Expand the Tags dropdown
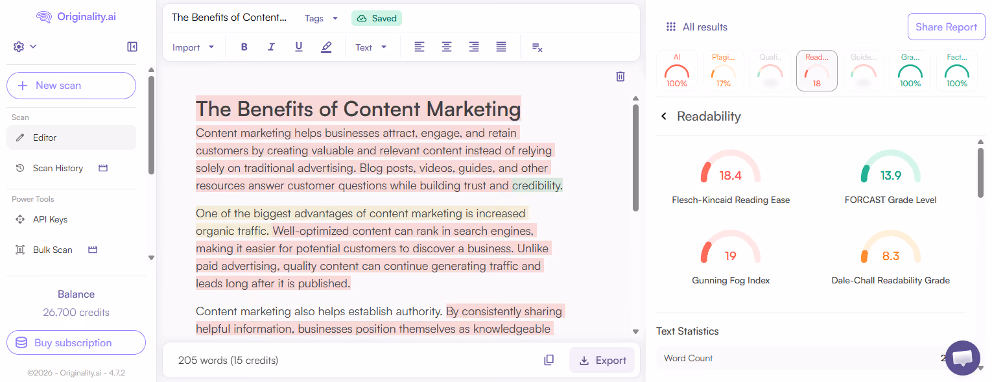This screenshot has height=382, width=992. click(x=322, y=18)
